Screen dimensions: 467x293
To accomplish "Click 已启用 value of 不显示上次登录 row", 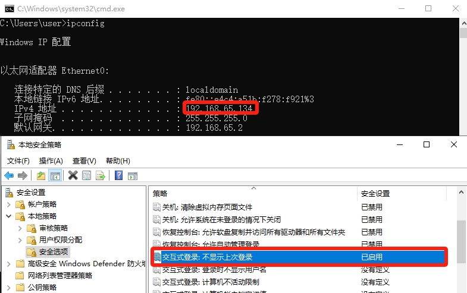I will 372,257.
